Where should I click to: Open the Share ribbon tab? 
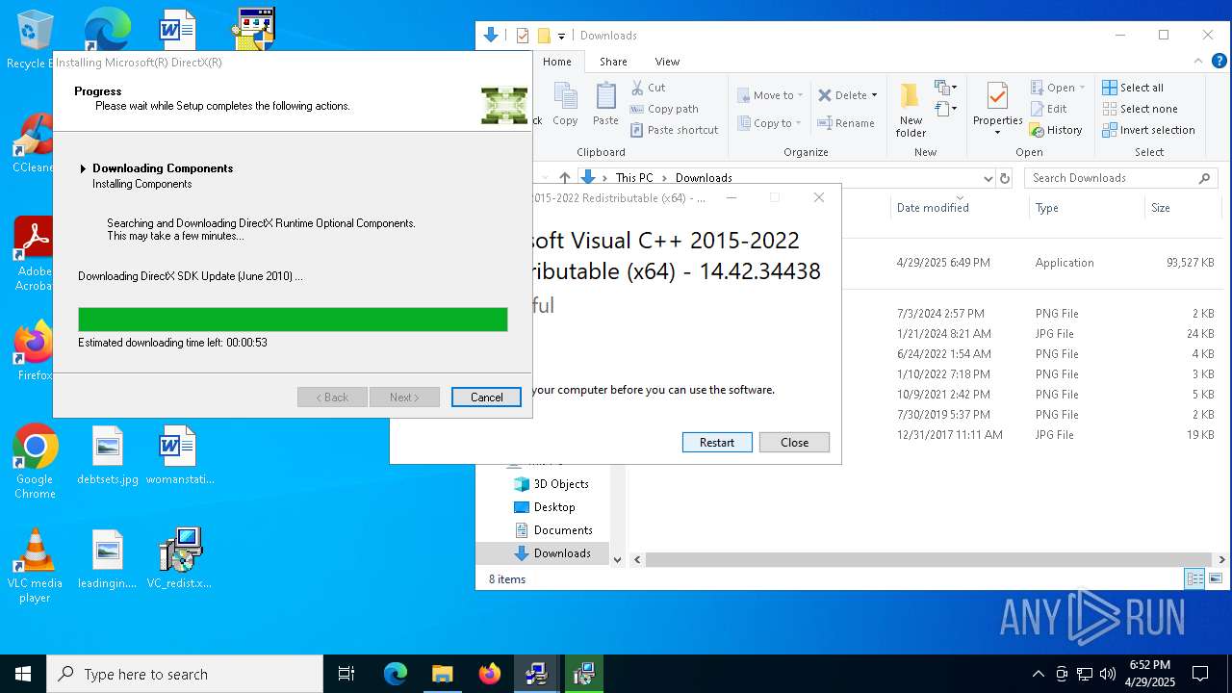click(613, 62)
